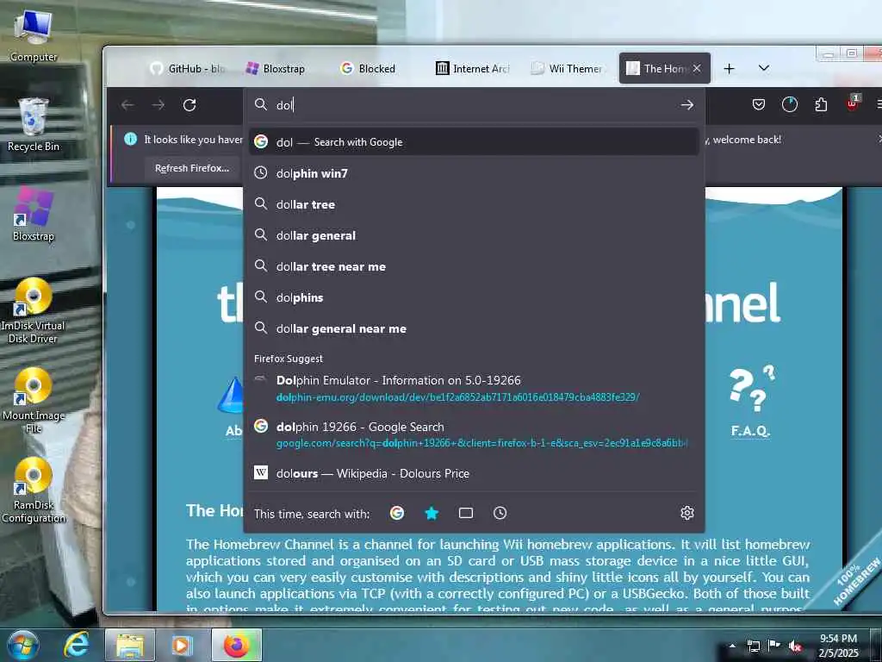Open the taskbar clock 9:54 PM

click(838, 646)
